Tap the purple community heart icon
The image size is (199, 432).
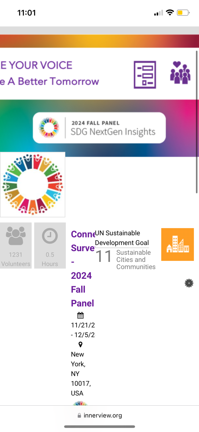coord(180,73)
